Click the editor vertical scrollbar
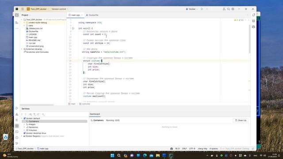283x159 pixels. [x=249, y=39]
